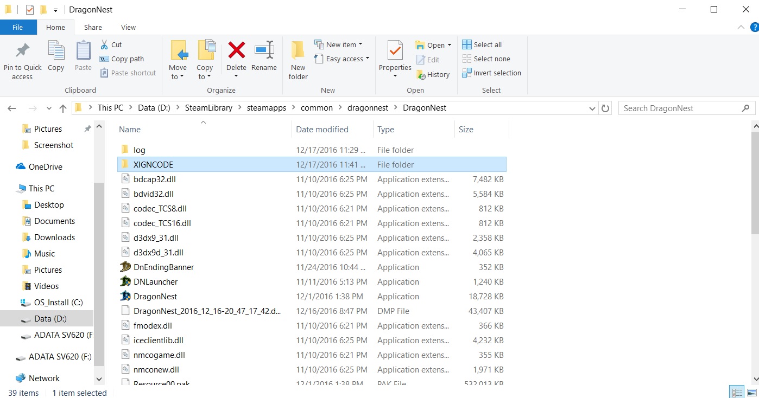Open the Copy to dropdown
The width and height of the screenshot is (759, 398).
tap(205, 72)
